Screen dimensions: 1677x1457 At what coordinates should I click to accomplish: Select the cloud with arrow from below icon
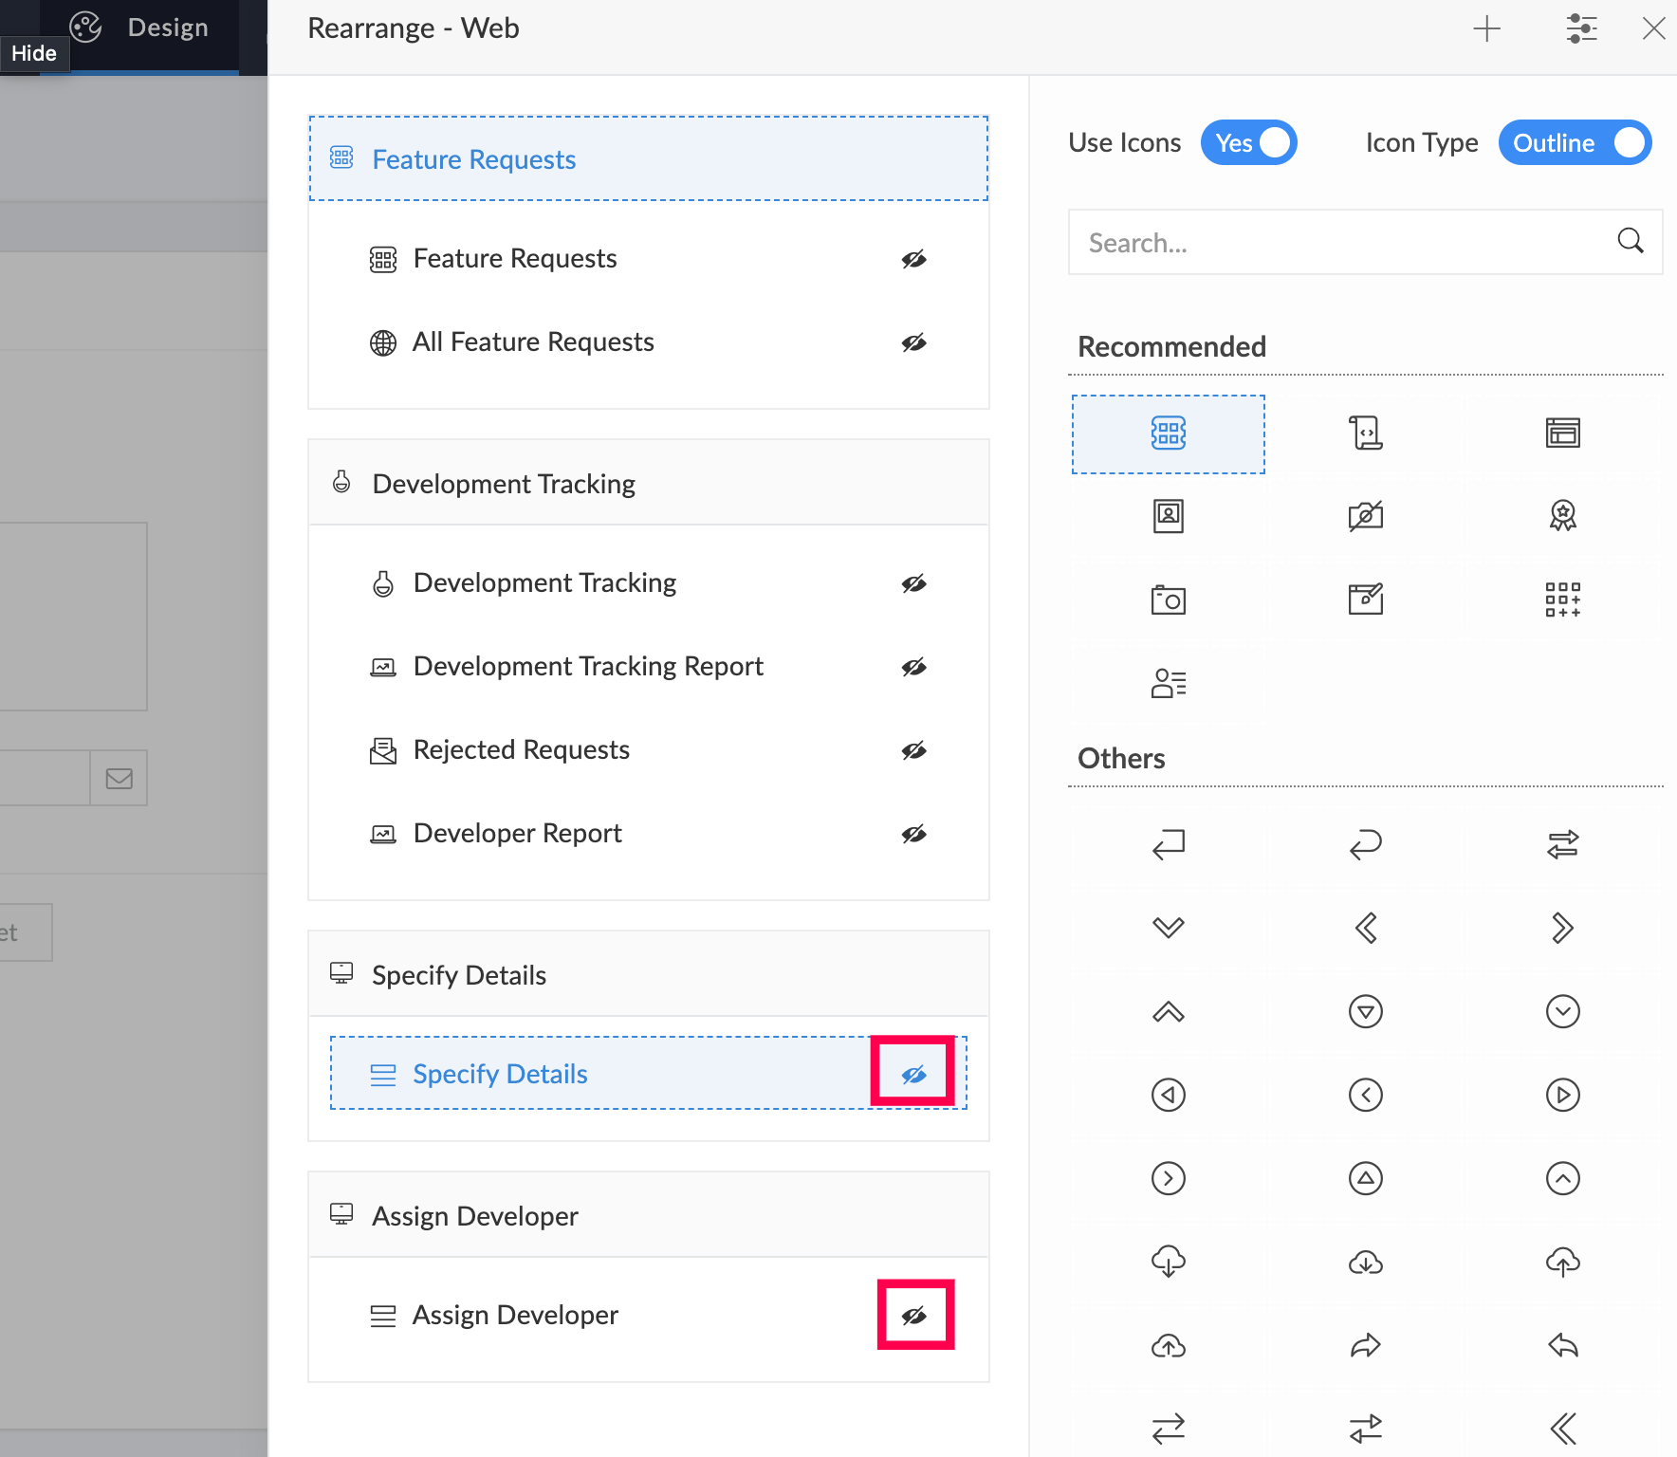[x=1563, y=1262]
